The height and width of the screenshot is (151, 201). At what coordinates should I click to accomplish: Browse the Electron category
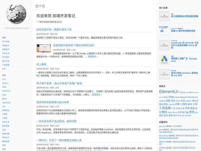pyautogui.click(x=5, y=83)
